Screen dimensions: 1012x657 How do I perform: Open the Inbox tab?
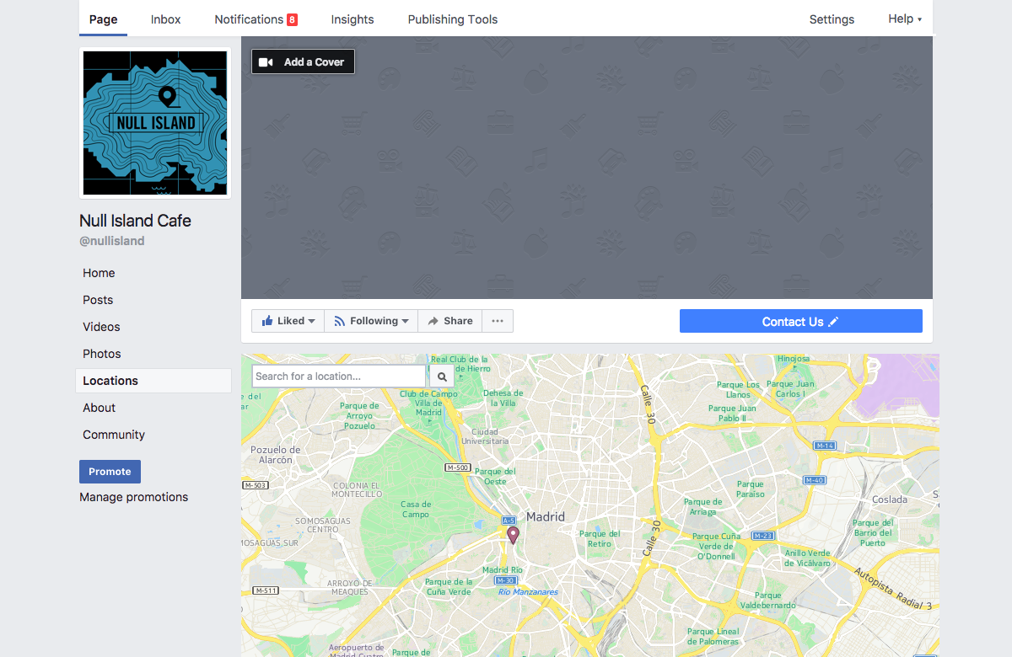pos(166,19)
